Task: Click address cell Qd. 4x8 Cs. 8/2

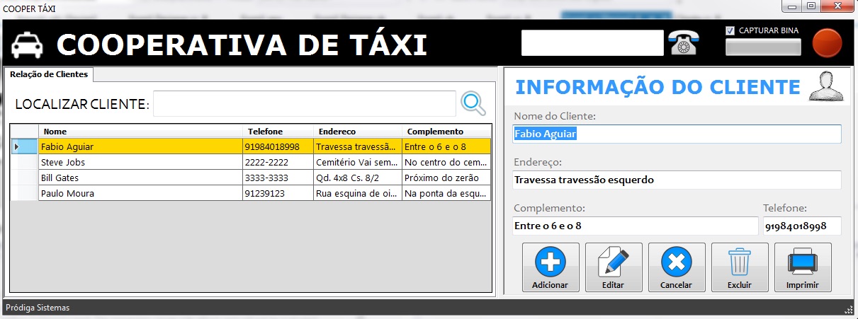Action: pos(358,178)
